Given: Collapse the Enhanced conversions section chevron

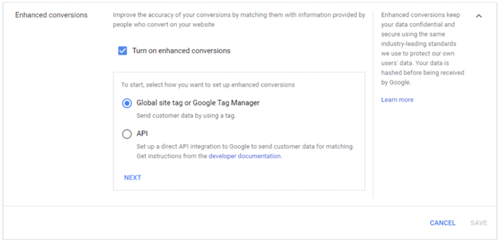Looking at the screenshot, I should 479,16.
